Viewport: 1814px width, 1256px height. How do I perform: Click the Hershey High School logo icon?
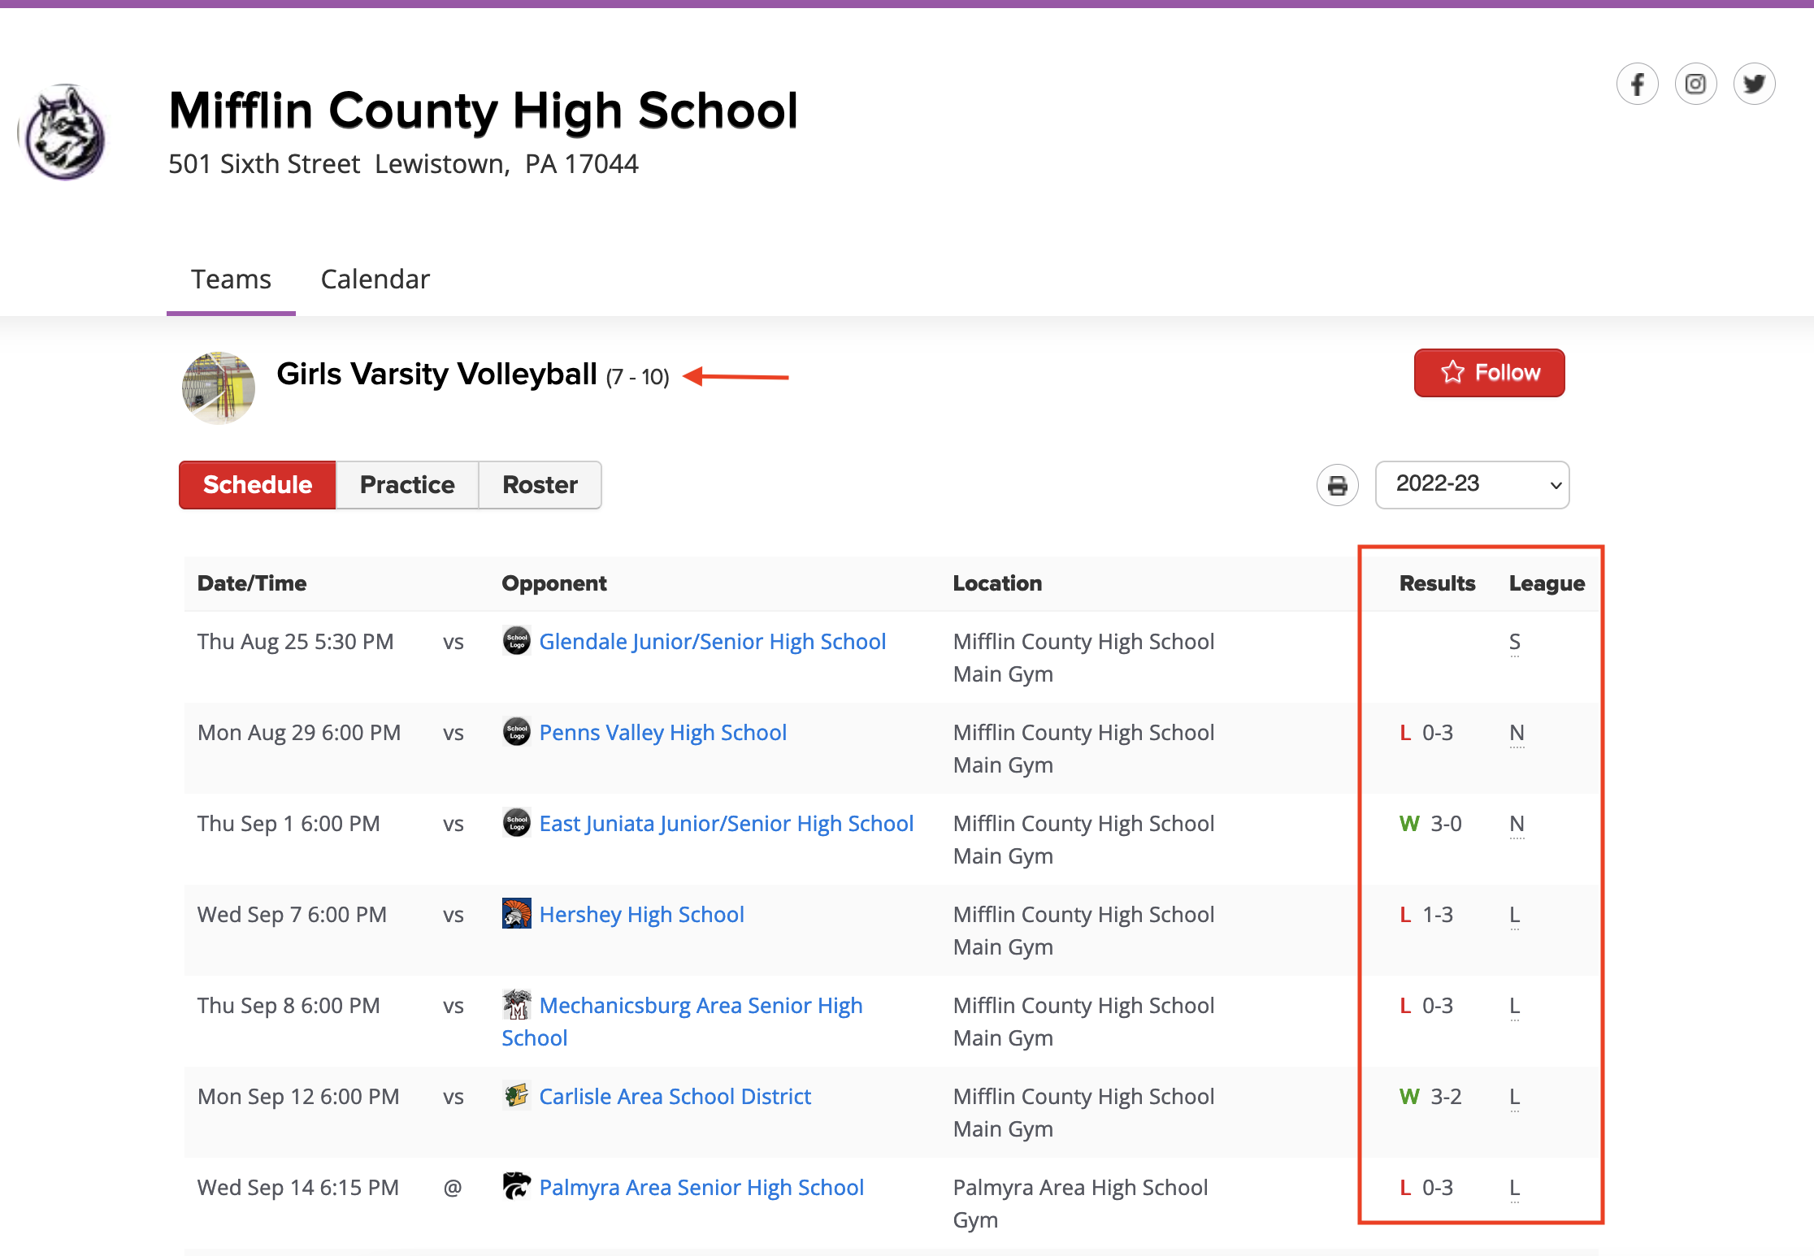tap(516, 913)
